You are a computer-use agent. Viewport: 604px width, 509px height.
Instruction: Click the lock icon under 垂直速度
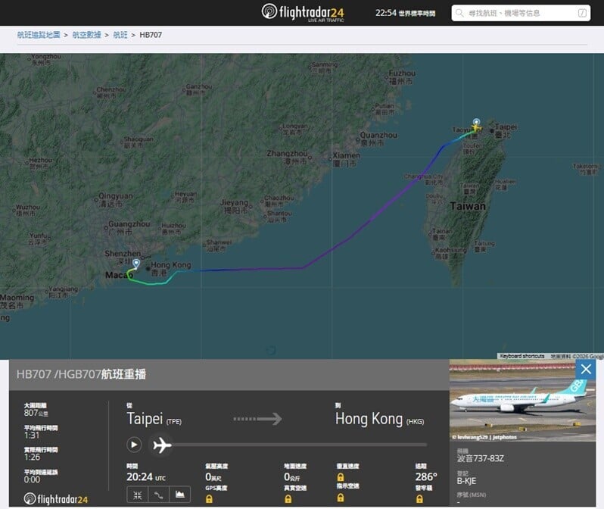pyautogui.click(x=340, y=477)
